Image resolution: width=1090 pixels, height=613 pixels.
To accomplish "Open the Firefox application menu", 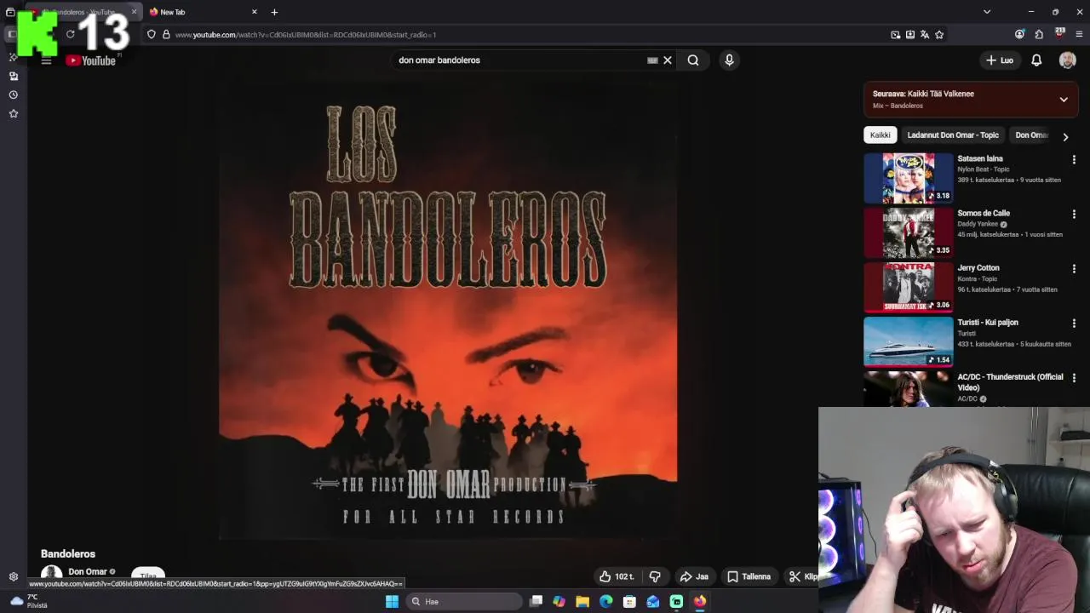I will click(x=1079, y=35).
